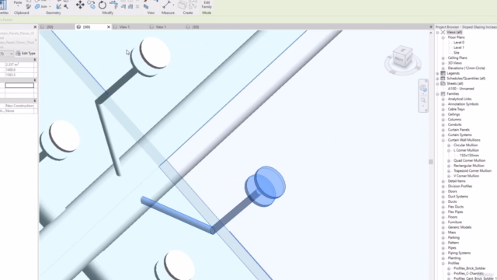Click the Edit Family button

point(207,5)
